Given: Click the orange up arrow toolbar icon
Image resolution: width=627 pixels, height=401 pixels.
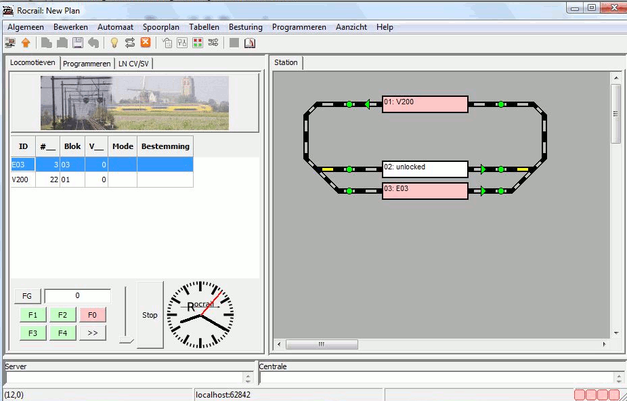Looking at the screenshot, I should pos(26,43).
